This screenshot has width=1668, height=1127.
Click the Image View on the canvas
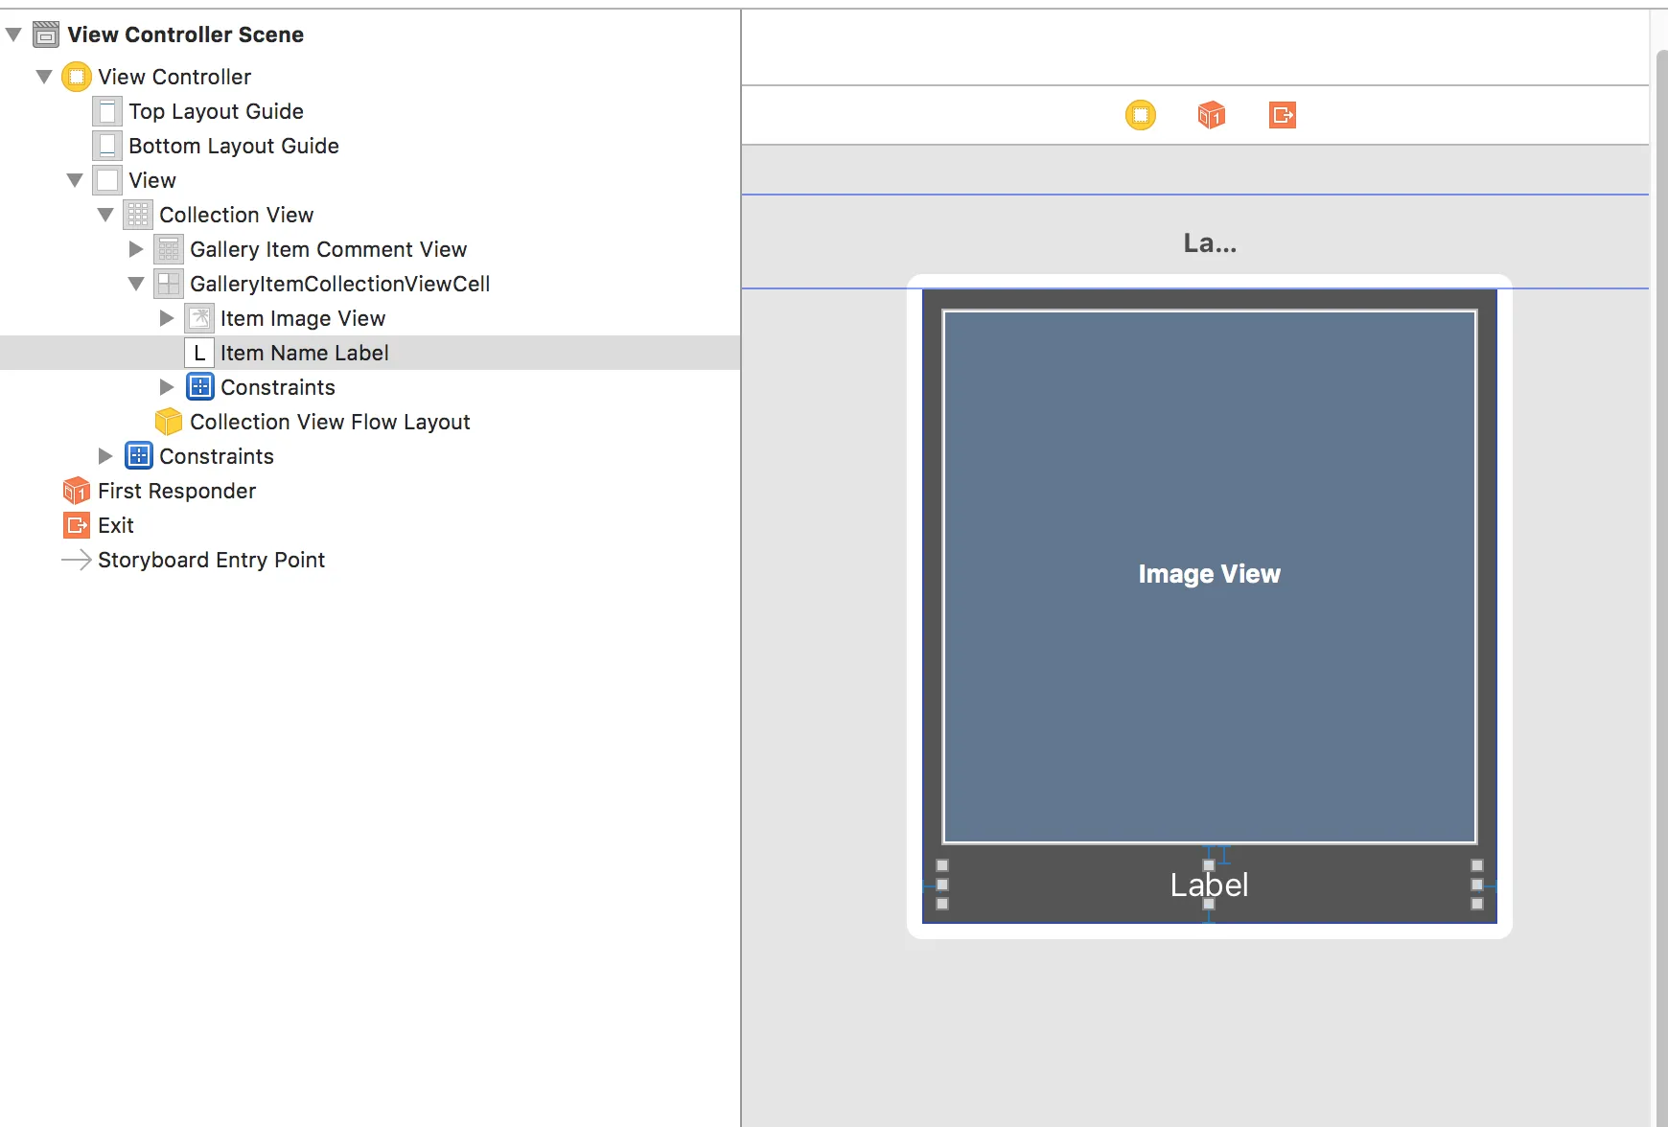point(1210,577)
